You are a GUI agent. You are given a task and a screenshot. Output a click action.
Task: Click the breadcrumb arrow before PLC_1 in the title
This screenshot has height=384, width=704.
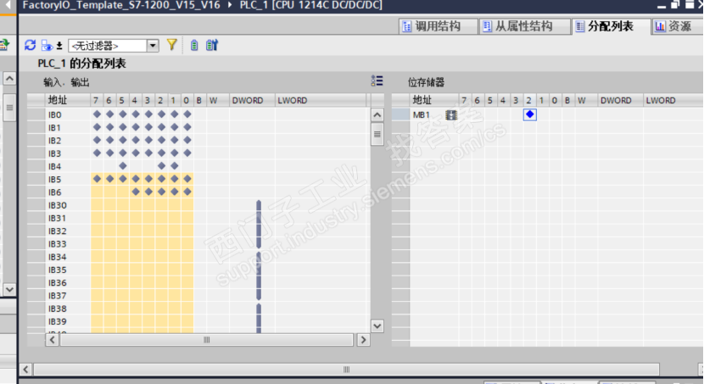pos(230,5)
